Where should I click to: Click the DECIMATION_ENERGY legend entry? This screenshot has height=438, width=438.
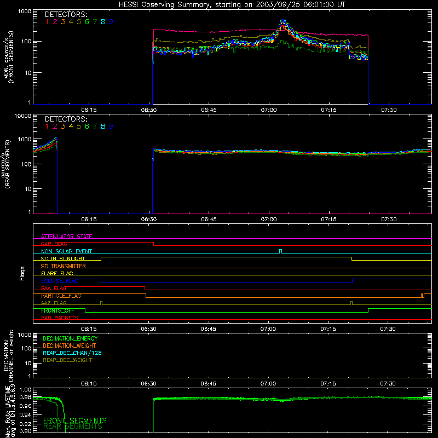[x=70, y=338]
